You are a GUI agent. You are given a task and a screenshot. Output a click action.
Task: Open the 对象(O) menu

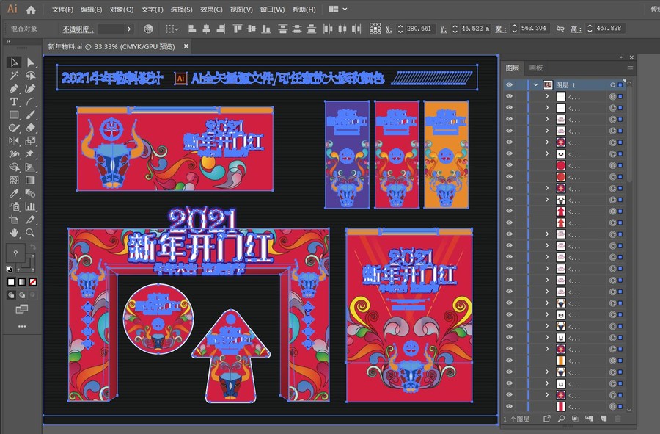pos(122,10)
